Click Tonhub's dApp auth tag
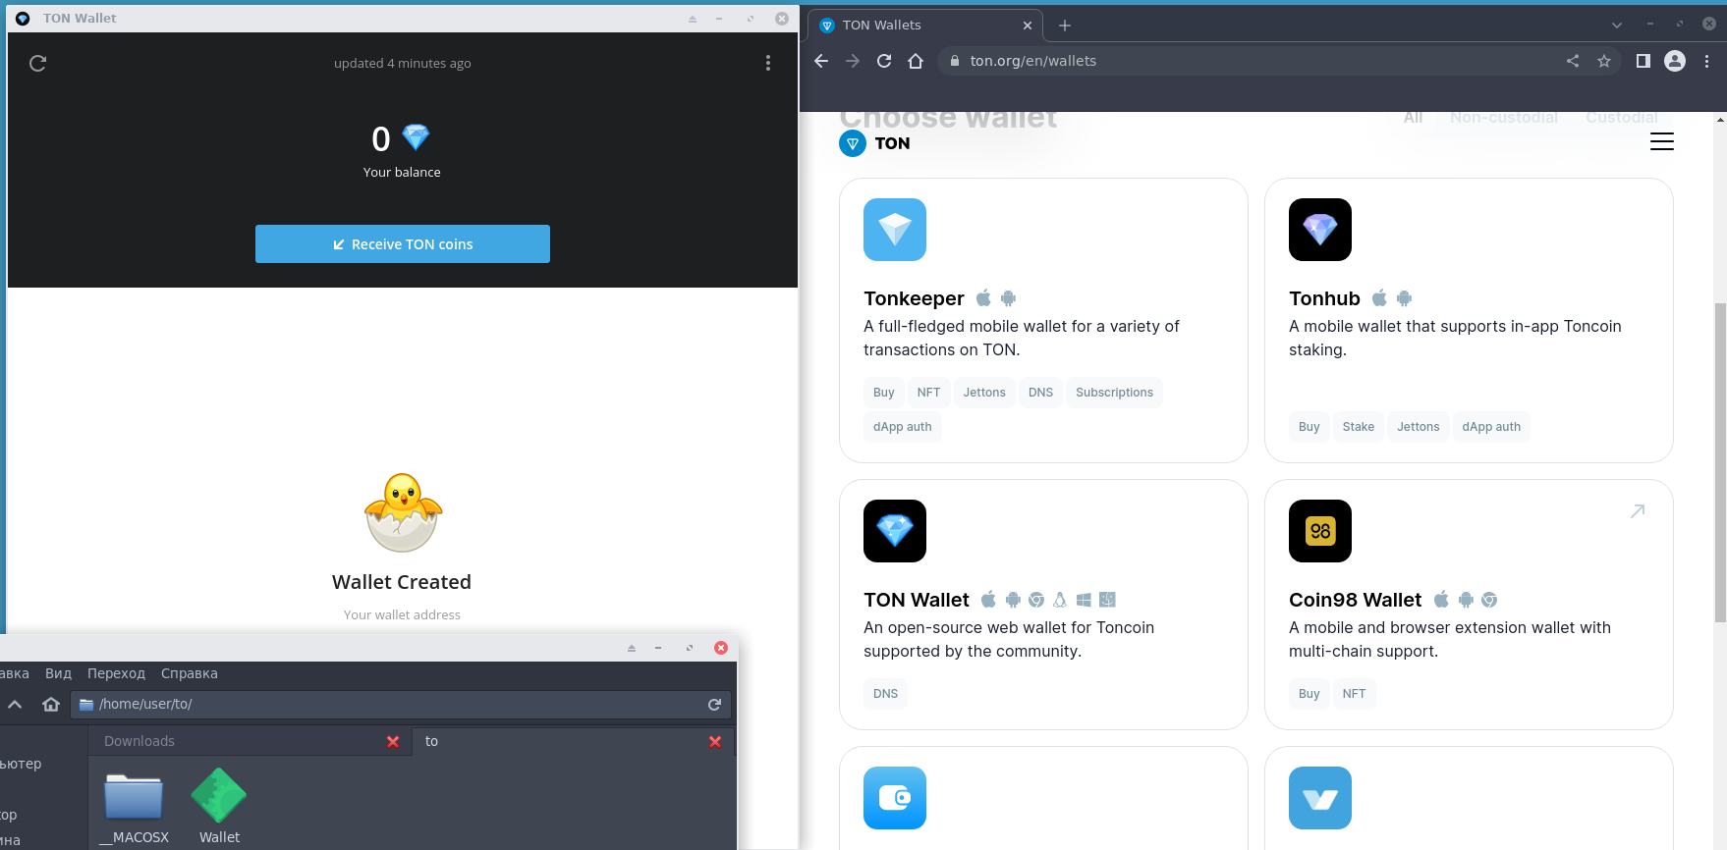This screenshot has width=1727, height=850. tap(1491, 427)
